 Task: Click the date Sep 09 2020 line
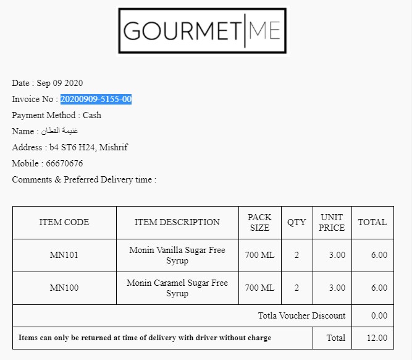coord(48,84)
